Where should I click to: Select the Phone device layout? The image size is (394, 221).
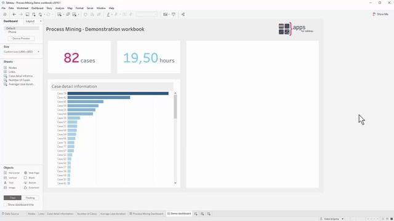[x=12, y=32]
